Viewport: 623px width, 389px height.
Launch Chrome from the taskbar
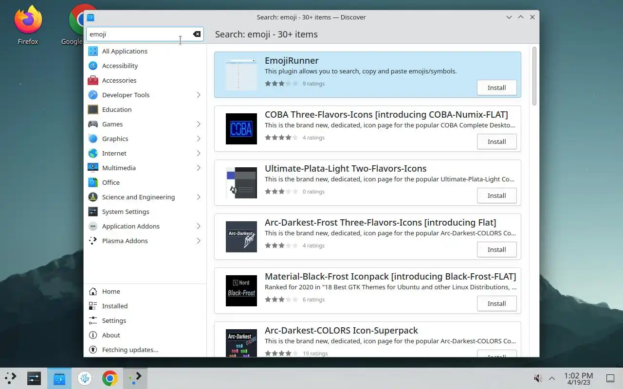110,378
